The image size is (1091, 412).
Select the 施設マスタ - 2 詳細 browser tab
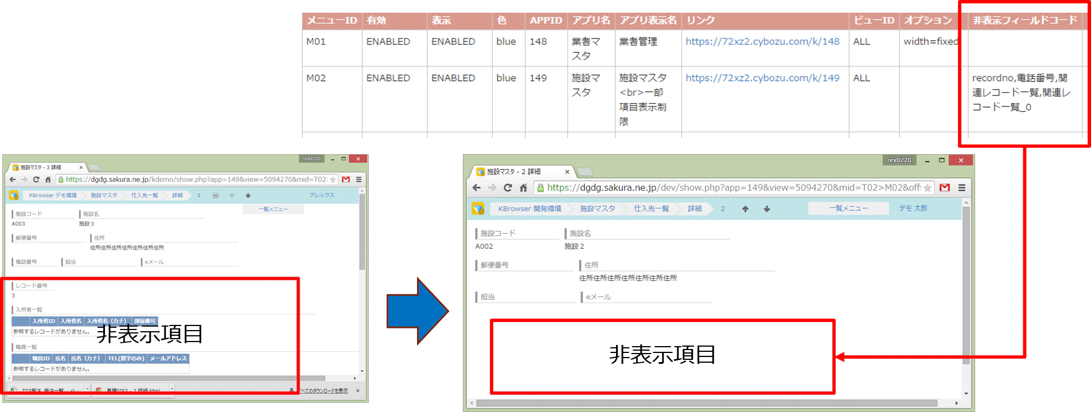click(522, 172)
